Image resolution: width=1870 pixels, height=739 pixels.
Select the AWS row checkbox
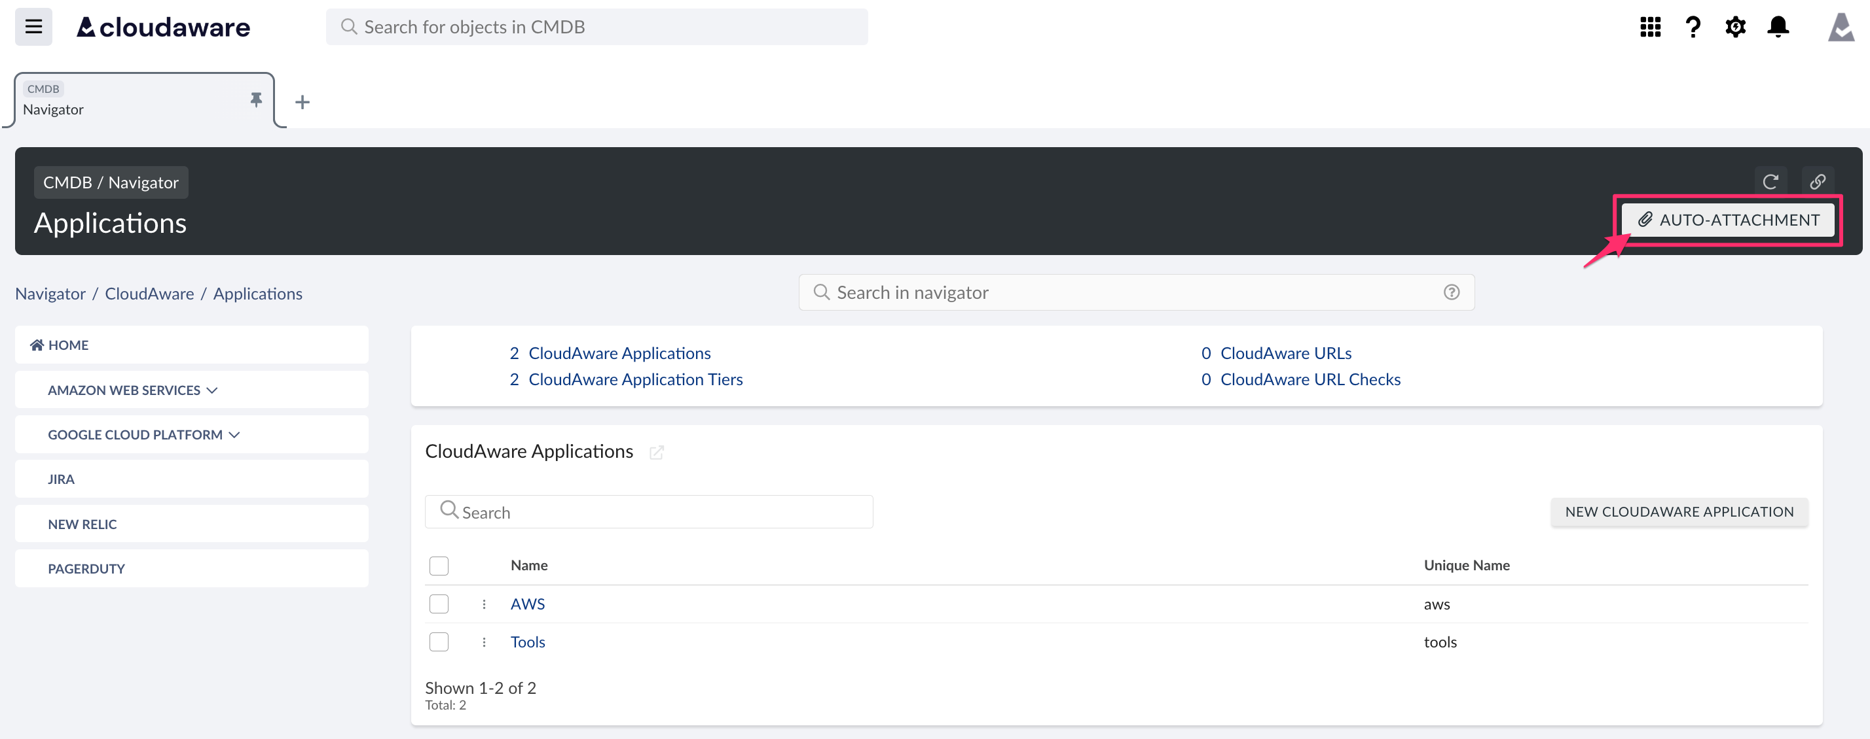(x=439, y=604)
